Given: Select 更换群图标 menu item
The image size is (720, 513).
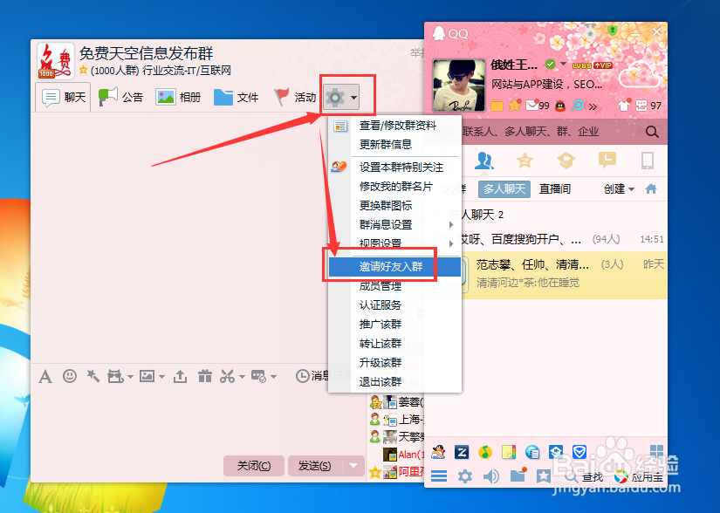Looking at the screenshot, I should point(394,206).
